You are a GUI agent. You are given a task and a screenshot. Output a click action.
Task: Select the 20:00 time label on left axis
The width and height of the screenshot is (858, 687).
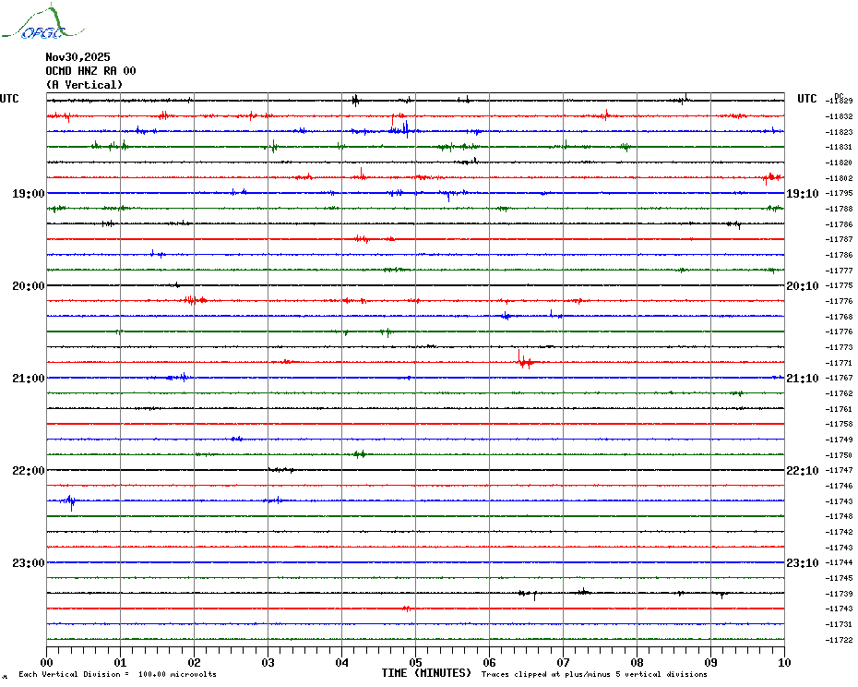pyautogui.click(x=28, y=286)
